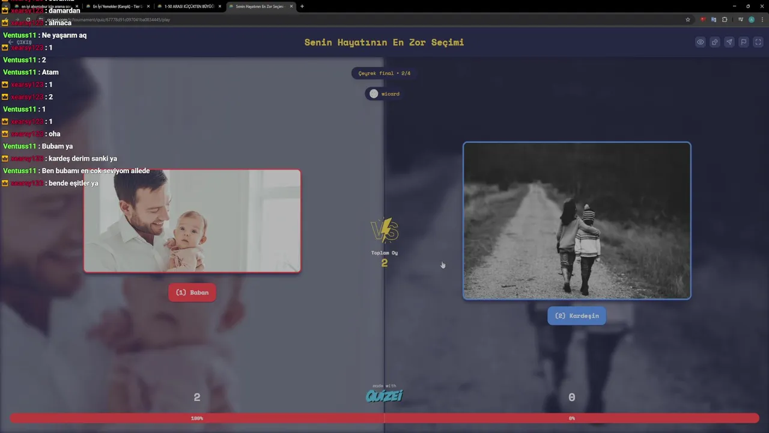Close the 'En İyi Yemekler' tab
The image size is (769, 433).
(148, 6)
